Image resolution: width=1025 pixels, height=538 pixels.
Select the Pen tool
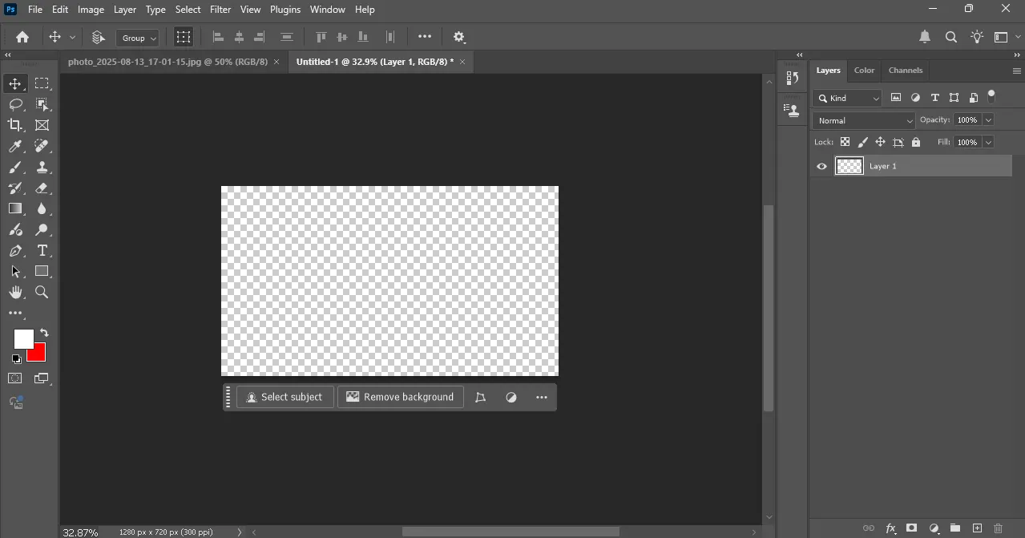point(15,250)
